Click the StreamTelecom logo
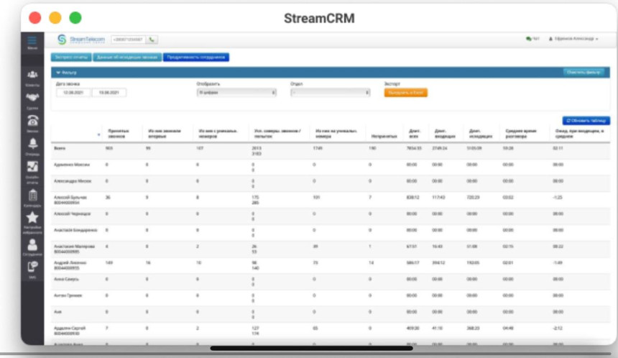The height and width of the screenshot is (358, 618). tap(81, 40)
